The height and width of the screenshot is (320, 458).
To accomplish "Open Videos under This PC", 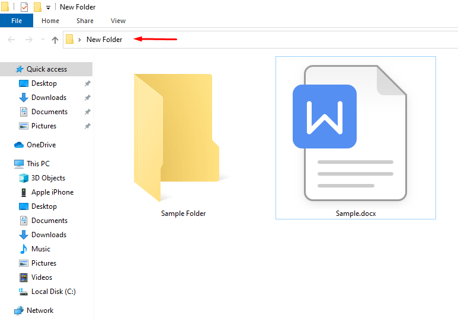I will tap(41, 277).
